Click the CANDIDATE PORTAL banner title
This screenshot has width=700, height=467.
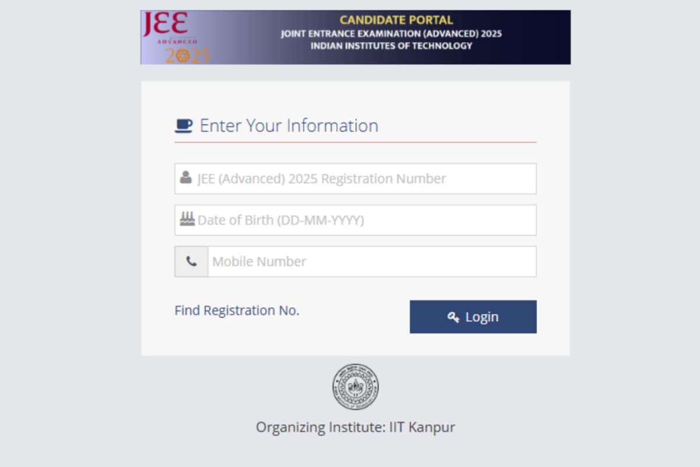coord(396,20)
